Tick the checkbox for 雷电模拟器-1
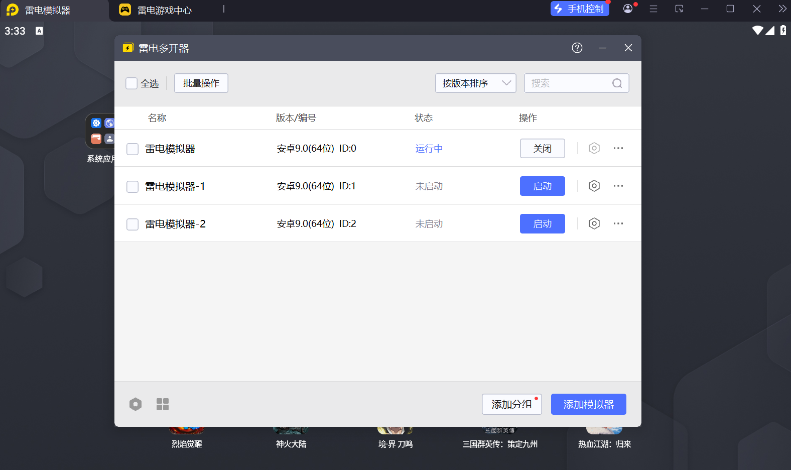The image size is (791, 470). (x=133, y=187)
